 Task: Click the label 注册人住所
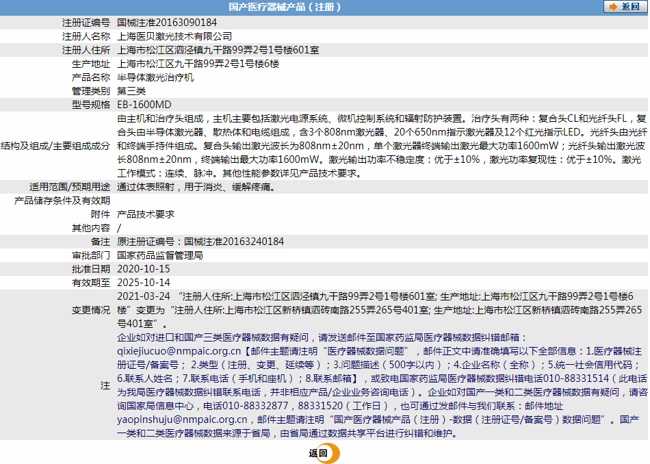[86, 50]
